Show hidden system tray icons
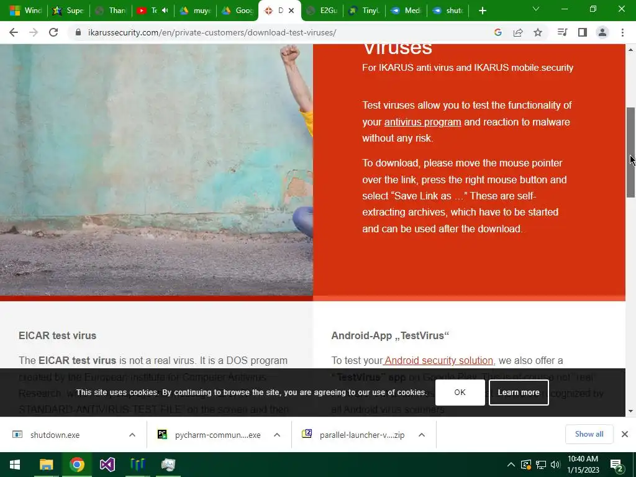The image size is (636, 477). (511, 465)
